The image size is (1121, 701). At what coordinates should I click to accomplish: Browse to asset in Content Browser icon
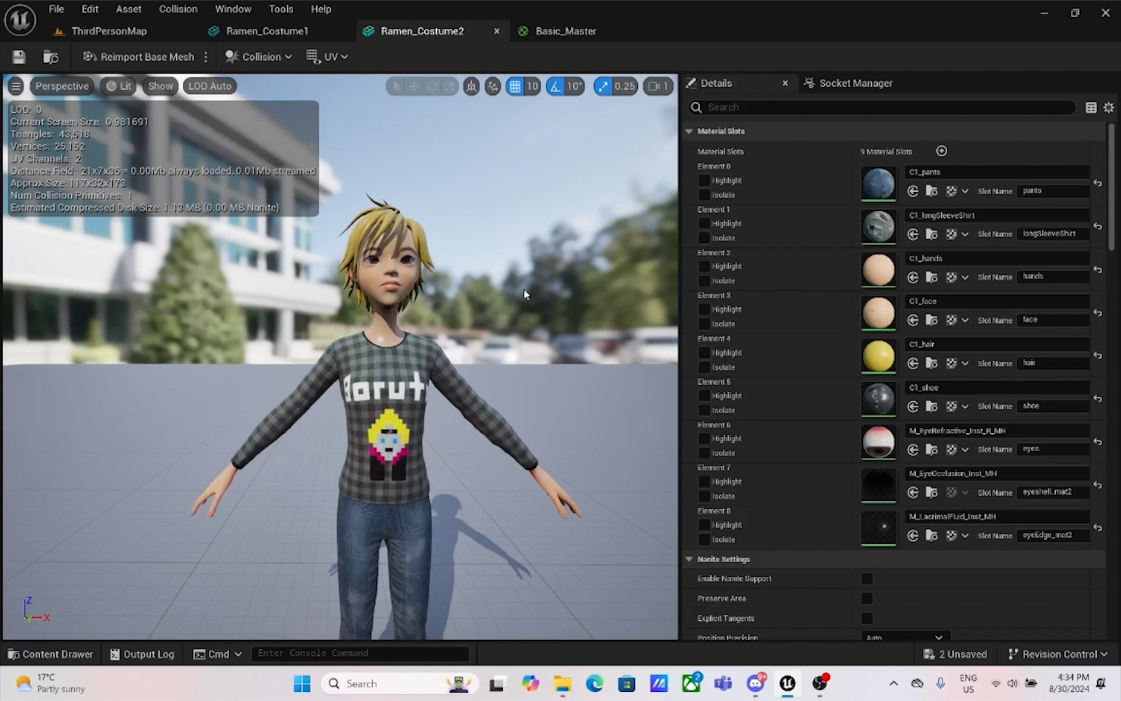pyautogui.click(x=51, y=57)
